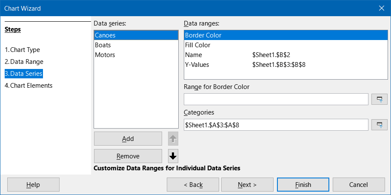
Task: Select step 3 Data Series
Action: 24,74
